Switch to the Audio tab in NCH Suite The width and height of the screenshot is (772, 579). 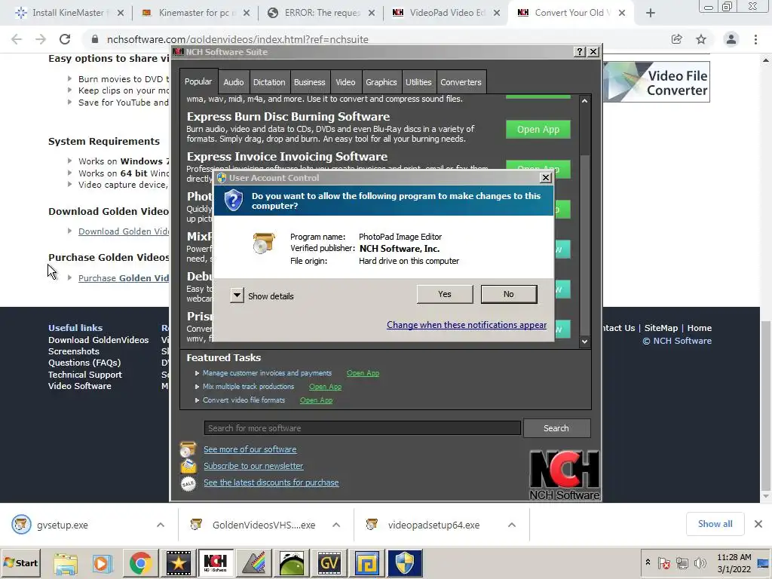234,82
